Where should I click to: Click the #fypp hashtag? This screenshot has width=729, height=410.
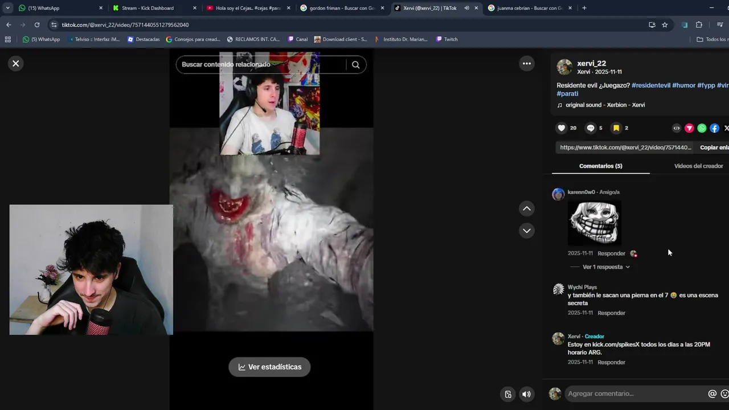706,85
